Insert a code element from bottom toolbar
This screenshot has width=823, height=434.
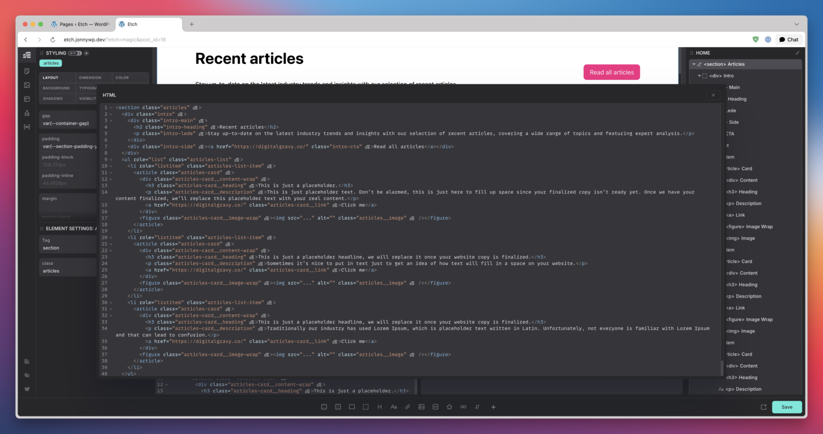pos(436,407)
